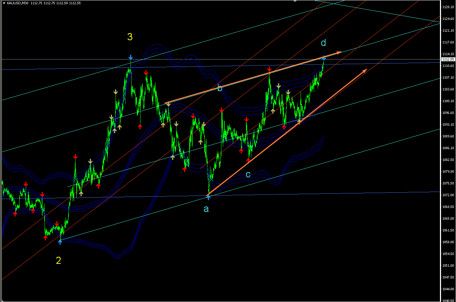456x302 pixels.
Task: Click price scale value 1051.00
Action: pos(448,266)
